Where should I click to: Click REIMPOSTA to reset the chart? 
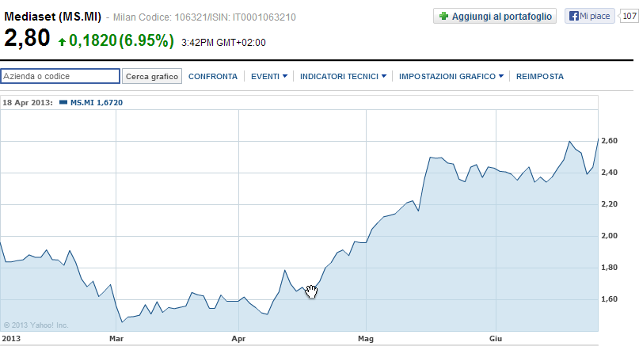click(539, 76)
